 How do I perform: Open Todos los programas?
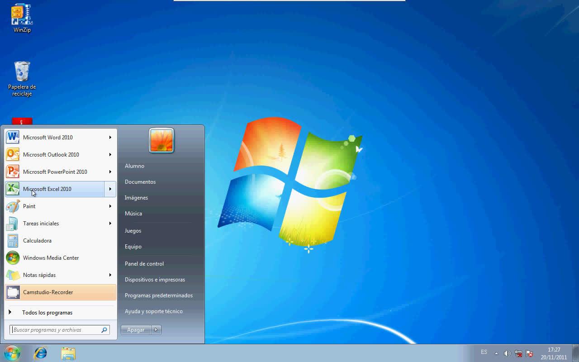tap(61, 312)
